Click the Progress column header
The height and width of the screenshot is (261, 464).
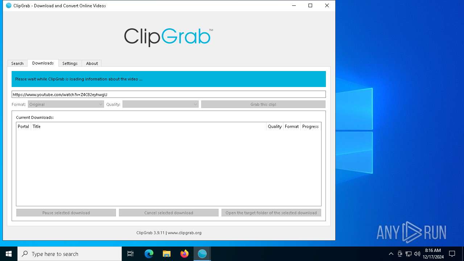click(310, 127)
